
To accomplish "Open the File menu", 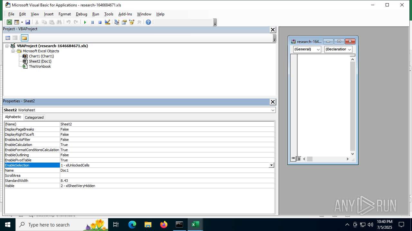I will point(11,14).
